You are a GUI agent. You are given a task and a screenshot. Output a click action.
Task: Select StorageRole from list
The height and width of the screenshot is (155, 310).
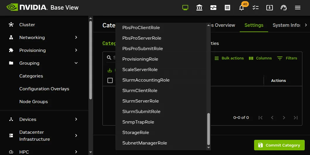(162, 132)
